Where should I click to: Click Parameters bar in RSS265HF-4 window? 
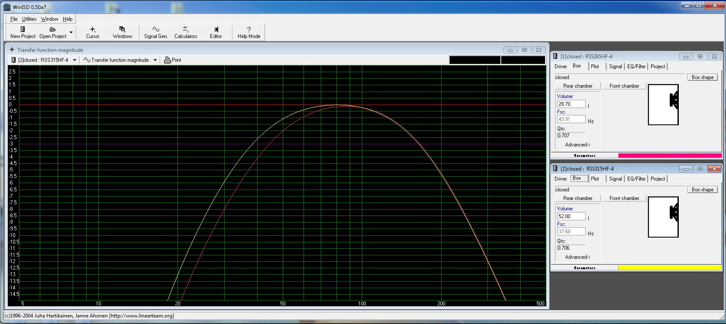(x=584, y=156)
